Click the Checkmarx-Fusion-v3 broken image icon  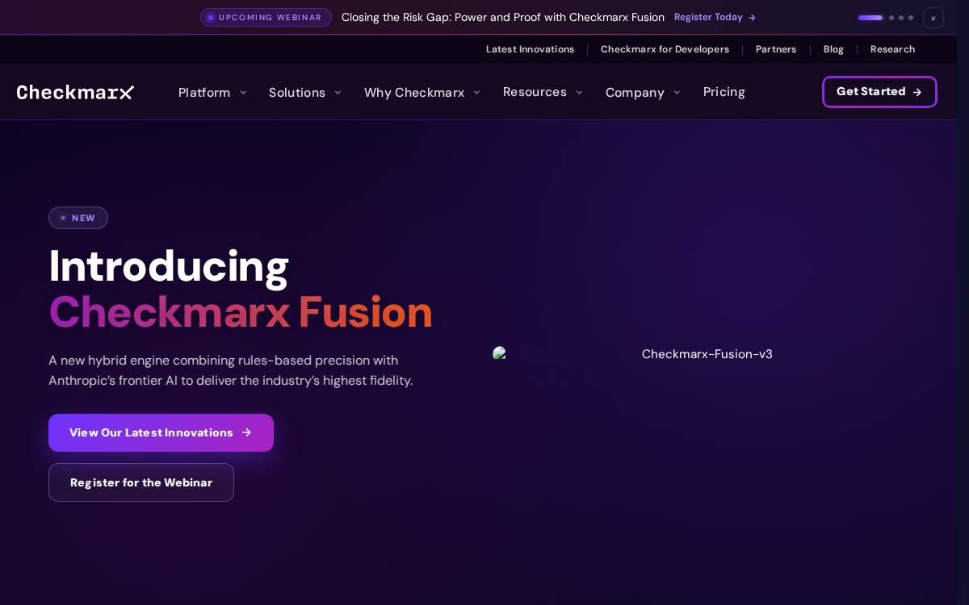click(x=500, y=353)
